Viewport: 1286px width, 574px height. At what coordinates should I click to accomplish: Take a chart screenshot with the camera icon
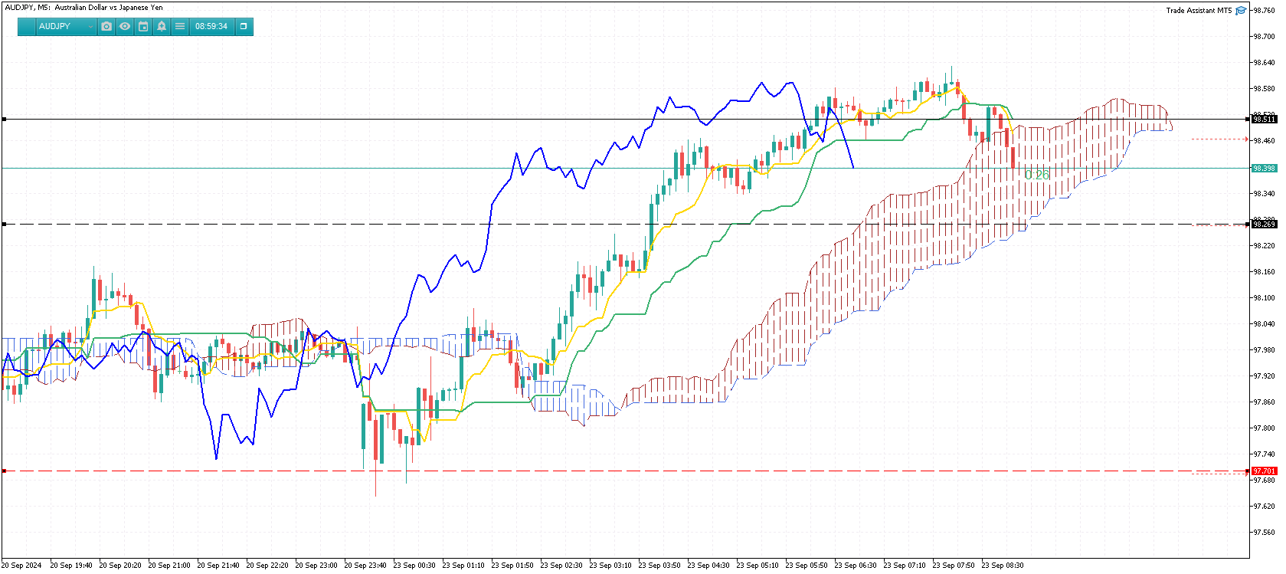tap(106, 27)
